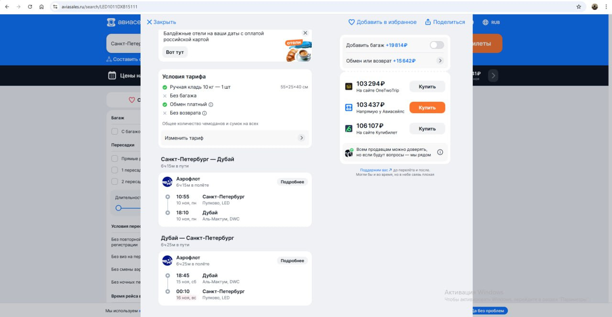The width and height of the screenshot is (612, 317).
Task: Tick the 1 пересадка checkbox
Action: pyautogui.click(x=115, y=170)
